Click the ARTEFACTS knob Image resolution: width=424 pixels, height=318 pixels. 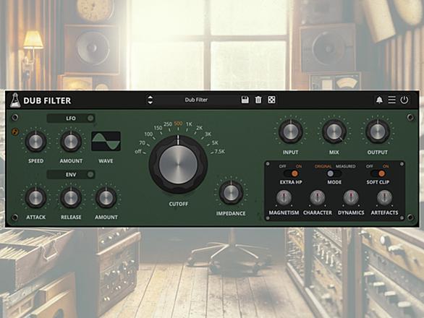click(x=384, y=198)
